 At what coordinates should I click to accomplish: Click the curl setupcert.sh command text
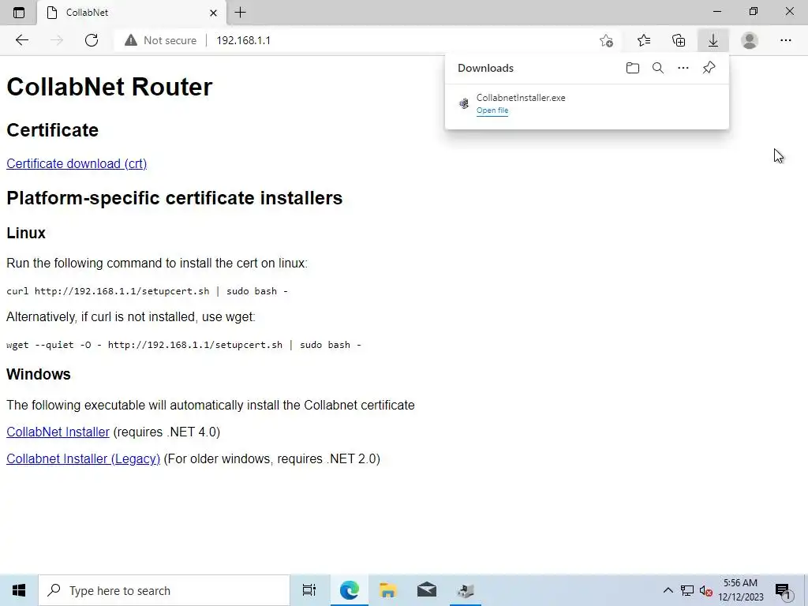147,291
